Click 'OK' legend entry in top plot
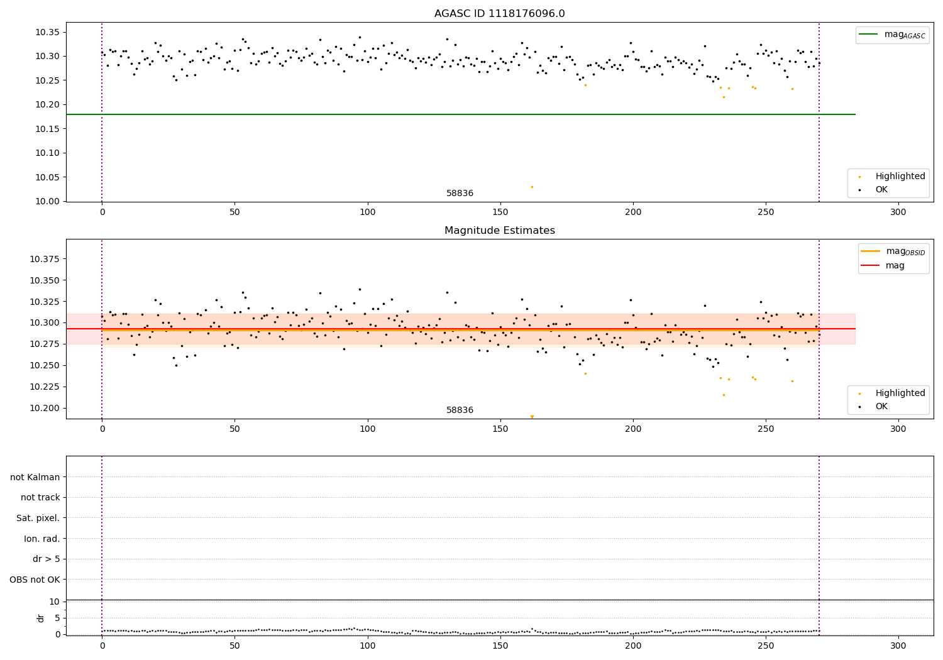943x660 pixels. click(881, 190)
